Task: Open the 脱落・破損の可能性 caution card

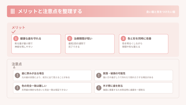Action: click(x=134, y=76)
